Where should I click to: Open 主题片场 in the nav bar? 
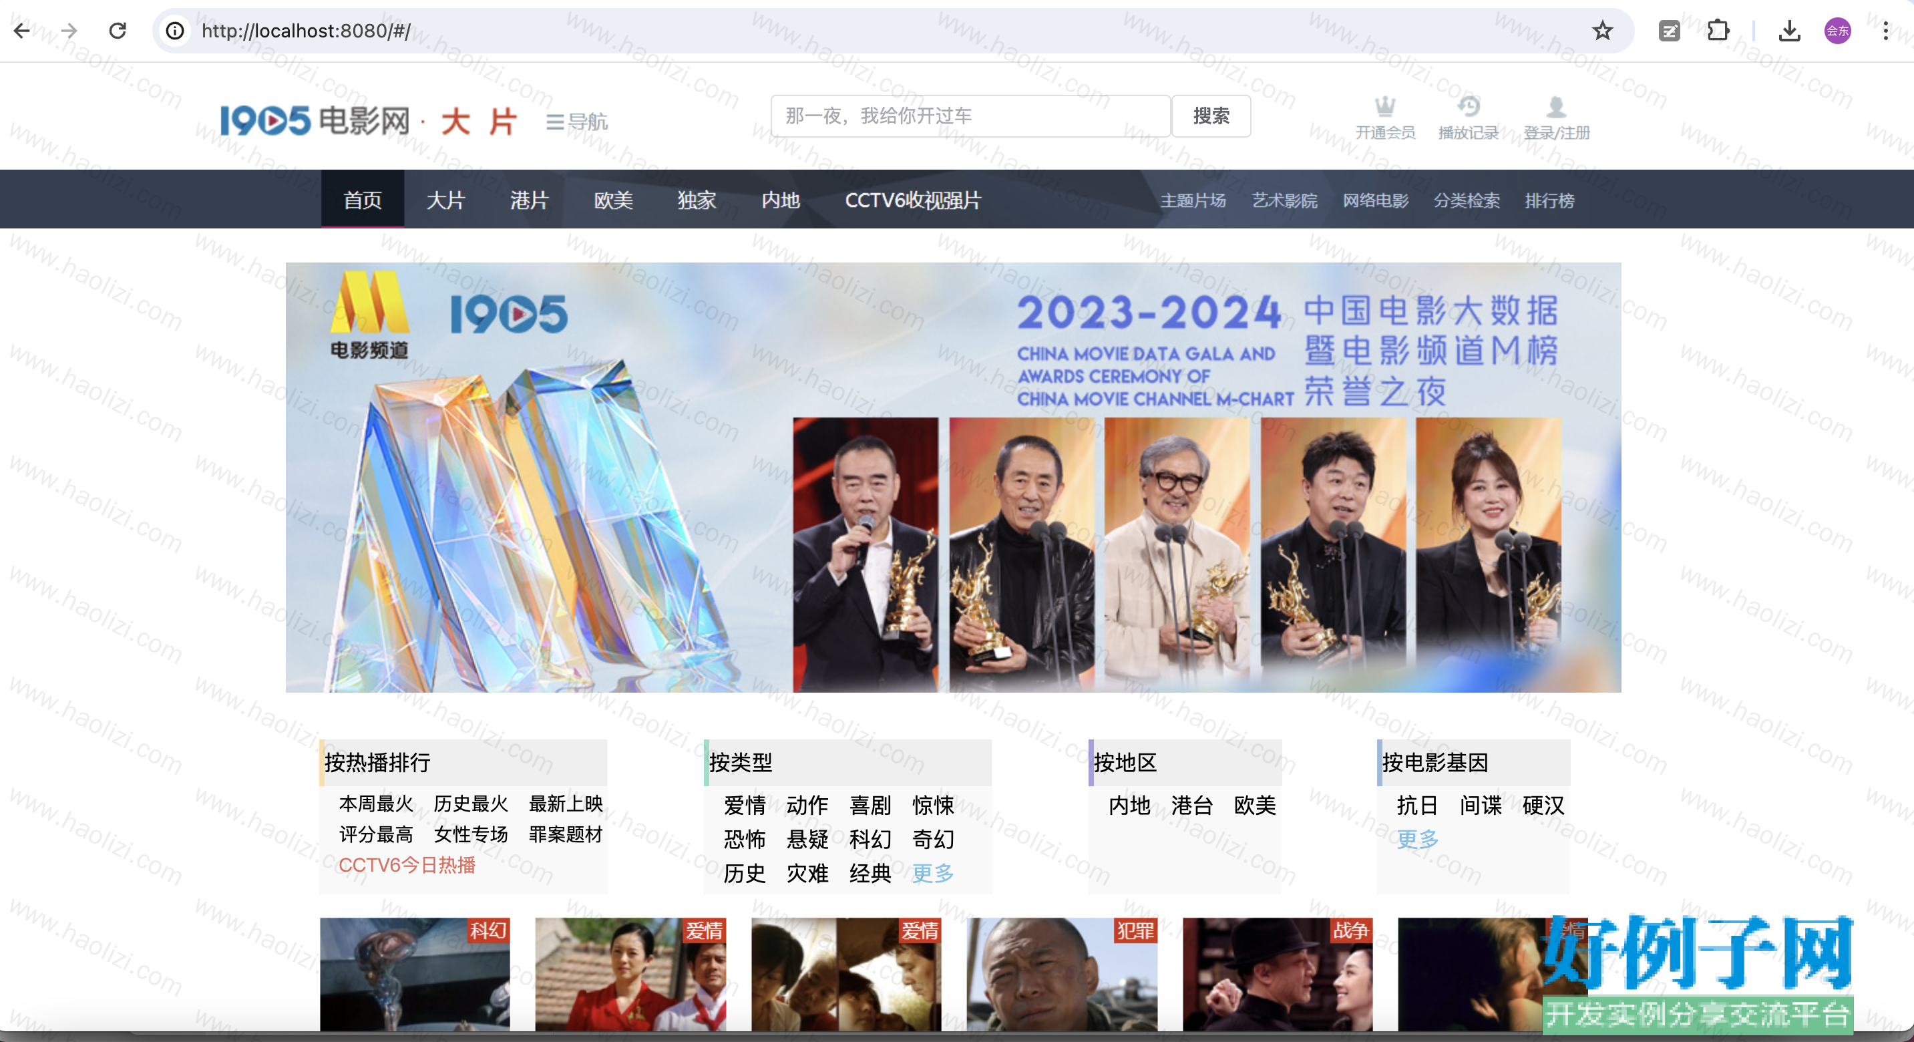(1193, 200)
